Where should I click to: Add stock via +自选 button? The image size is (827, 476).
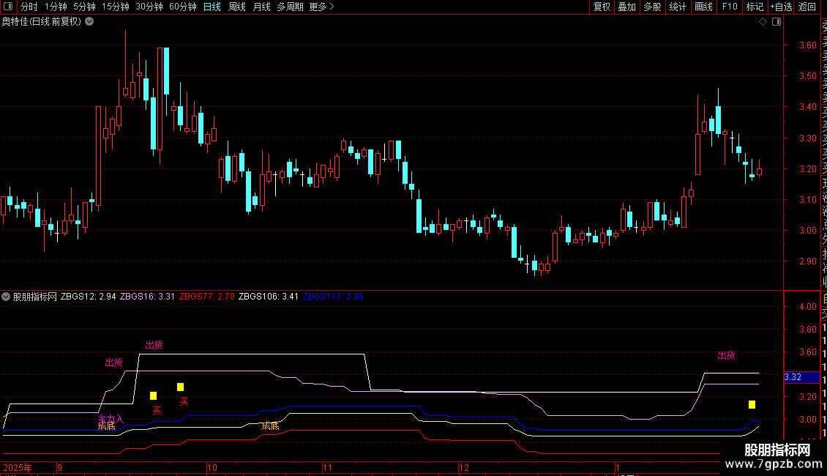click(x=781, y=7)
